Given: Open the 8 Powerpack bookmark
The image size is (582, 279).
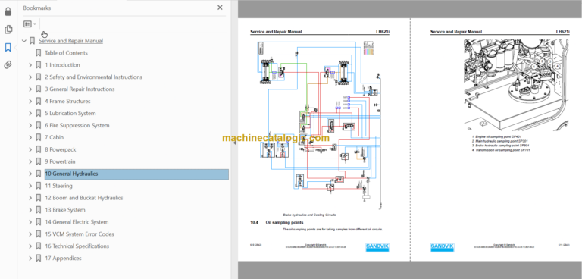Looking at the screenshot, I should click(x=60, y=149).
